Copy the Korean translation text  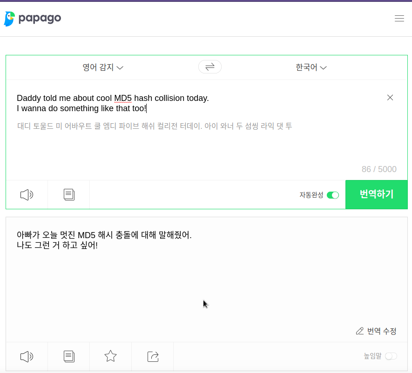(69, 356)
